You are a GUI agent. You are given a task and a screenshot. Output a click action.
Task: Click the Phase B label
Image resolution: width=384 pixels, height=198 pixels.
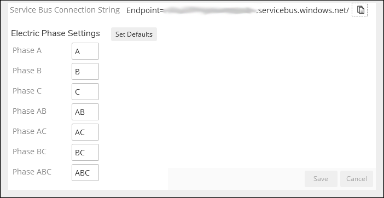[x=27, y=71]
